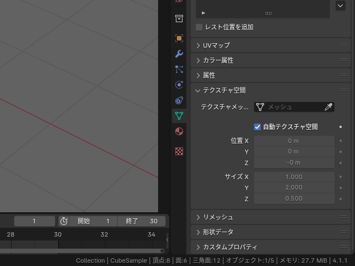The height and width of the screenshot is (266, 355).
Task: Click the size Y 2.000 field
Action: click(294, 187)
